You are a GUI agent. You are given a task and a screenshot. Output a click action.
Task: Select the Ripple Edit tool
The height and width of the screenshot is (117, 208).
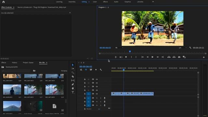73,72
